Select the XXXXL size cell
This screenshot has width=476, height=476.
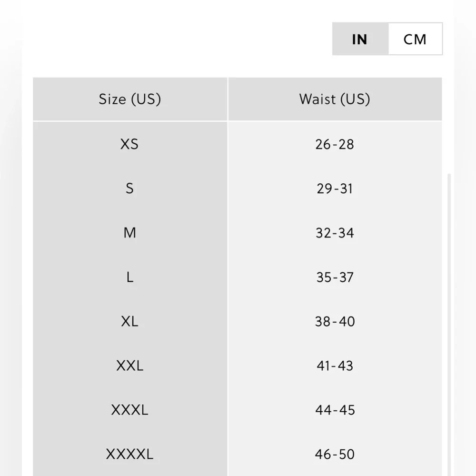coord(130,455)
